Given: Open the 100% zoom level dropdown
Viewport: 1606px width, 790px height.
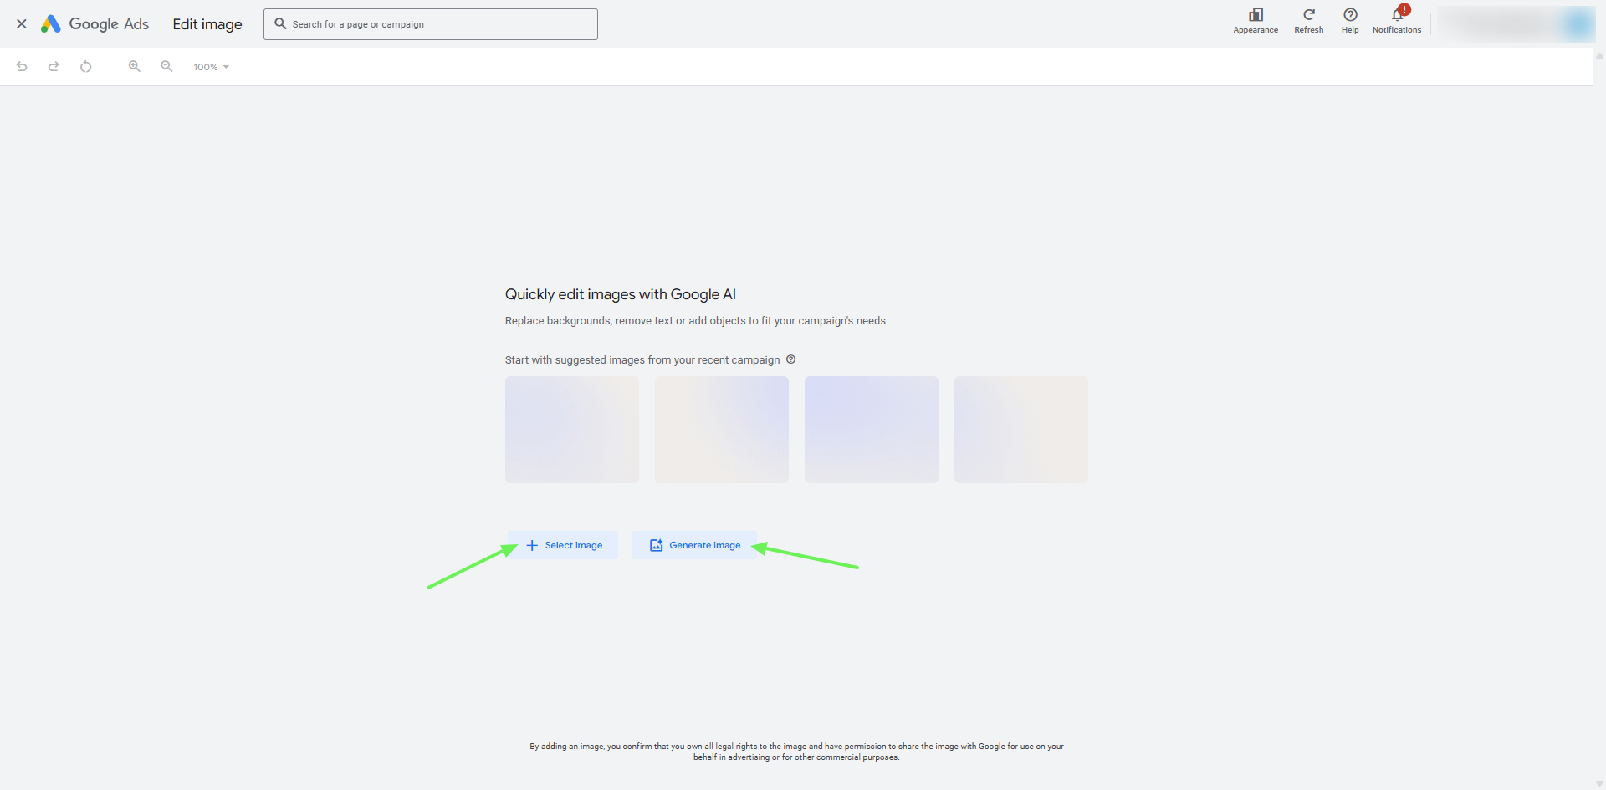Looking at the screenshot, I should [210, 66].
